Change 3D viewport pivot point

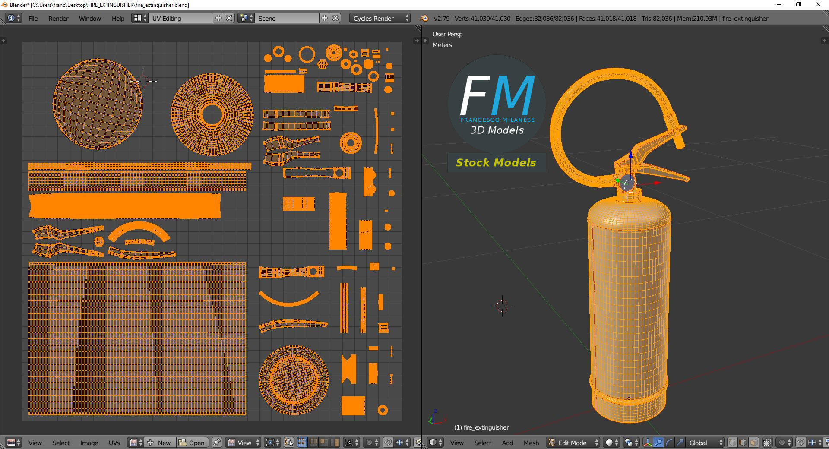click(x=632, y=443)
